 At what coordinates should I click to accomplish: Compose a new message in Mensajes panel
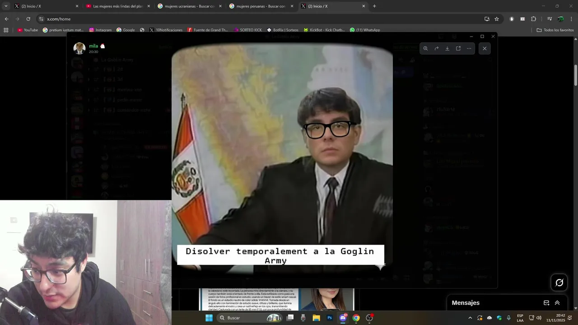tap(546, 303)
